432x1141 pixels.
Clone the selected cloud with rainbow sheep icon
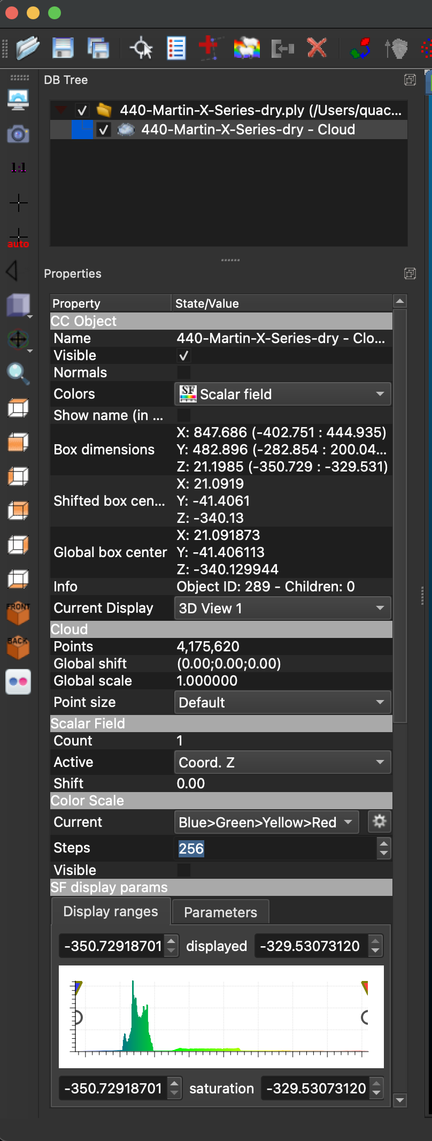(x=246, y=48)
